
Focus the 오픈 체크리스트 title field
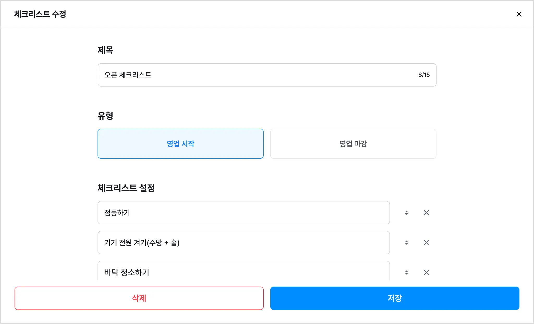(x=256, y=75)
